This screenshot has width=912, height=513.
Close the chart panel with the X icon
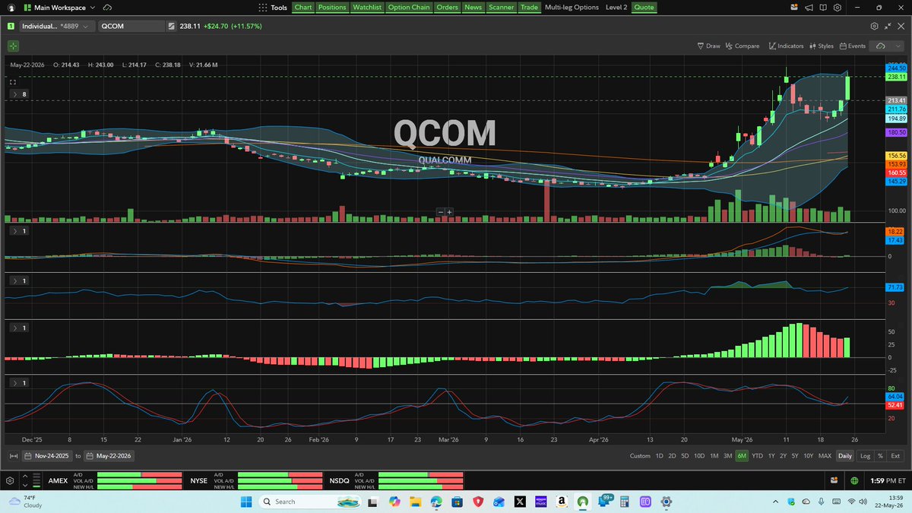pyautogui.click(x=901, y=26)
